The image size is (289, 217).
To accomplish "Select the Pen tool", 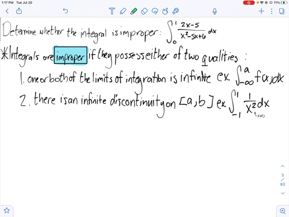I will tap(123, 11).
